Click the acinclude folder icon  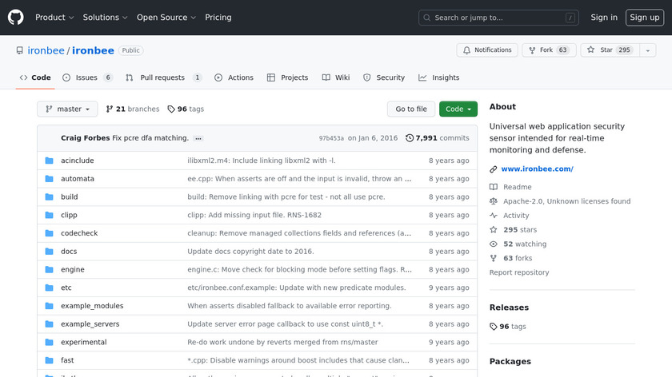(x=50, y=161)
